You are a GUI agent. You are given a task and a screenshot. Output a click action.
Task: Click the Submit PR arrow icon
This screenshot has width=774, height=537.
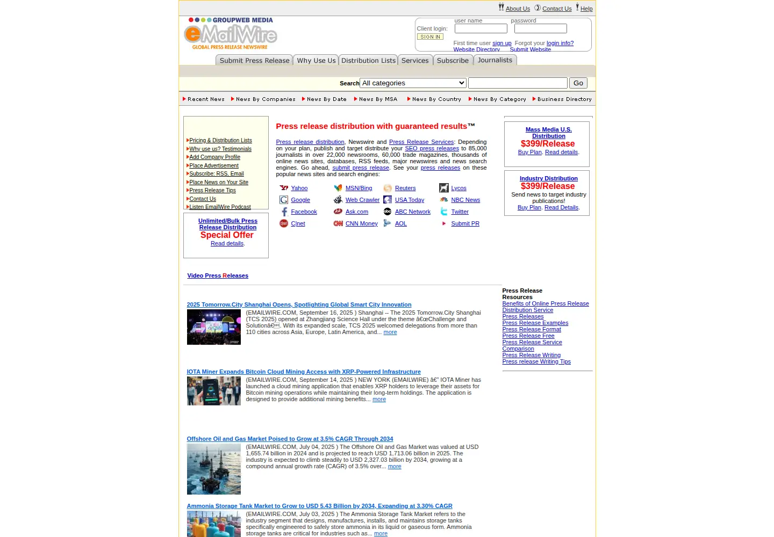444,223
